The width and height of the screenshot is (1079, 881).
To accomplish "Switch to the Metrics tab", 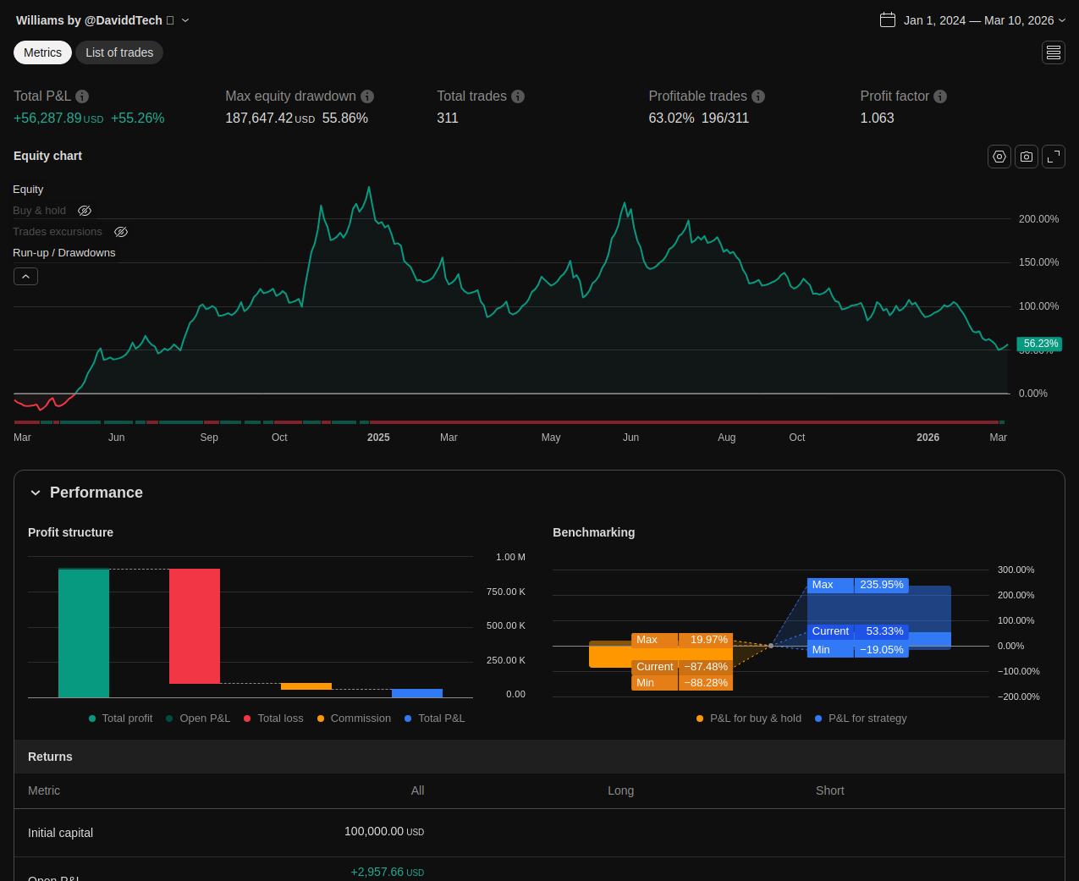I will click(x=42, y=52).
